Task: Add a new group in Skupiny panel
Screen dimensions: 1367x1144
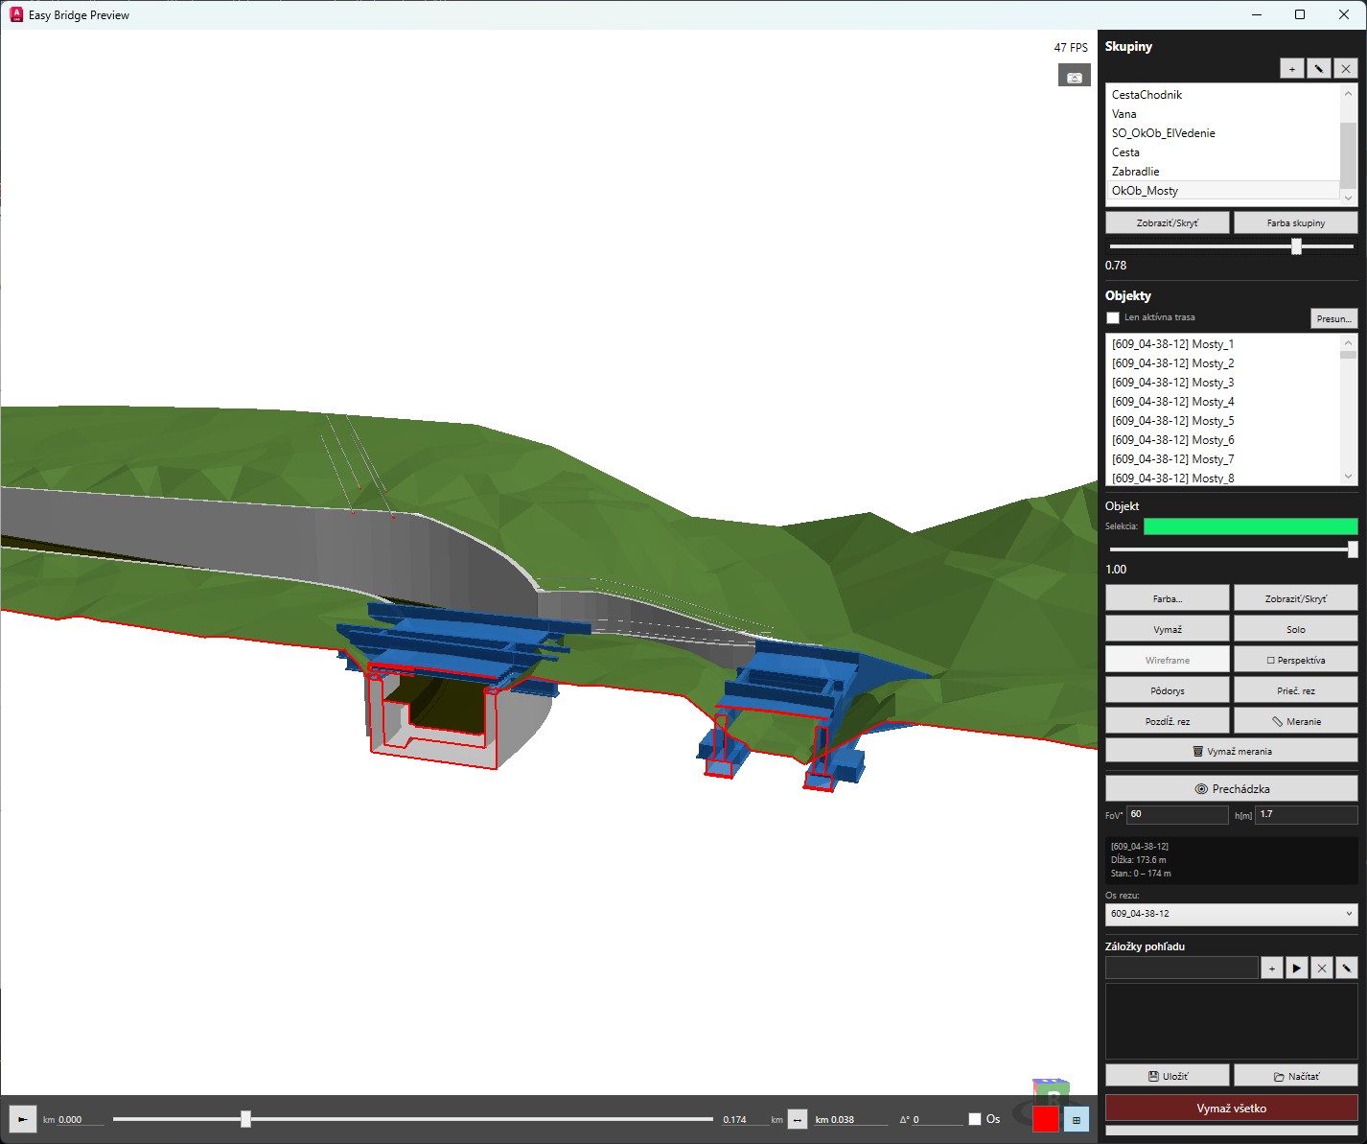Action: 1291,68
